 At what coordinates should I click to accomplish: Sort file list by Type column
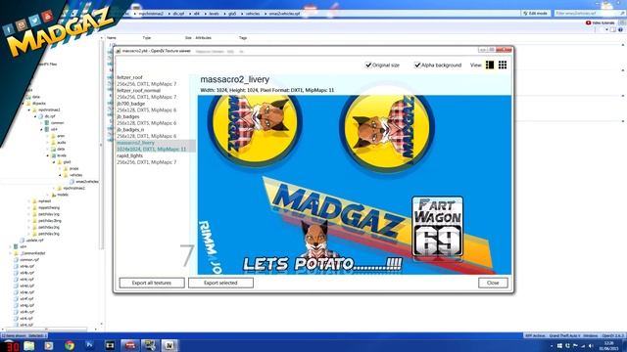coord(147,37)
